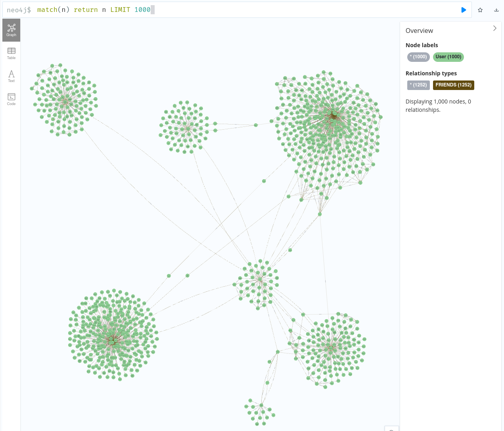Show results in Text view
504x431 pixels.
click(x=11, y=76)
